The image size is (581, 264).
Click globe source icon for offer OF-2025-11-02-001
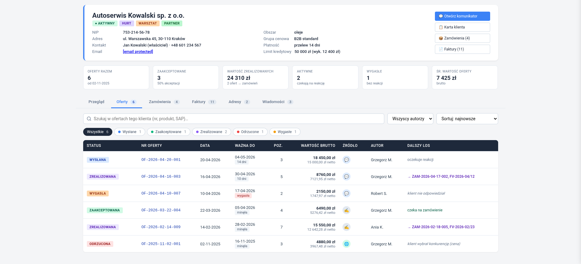(x=347, y=244)
